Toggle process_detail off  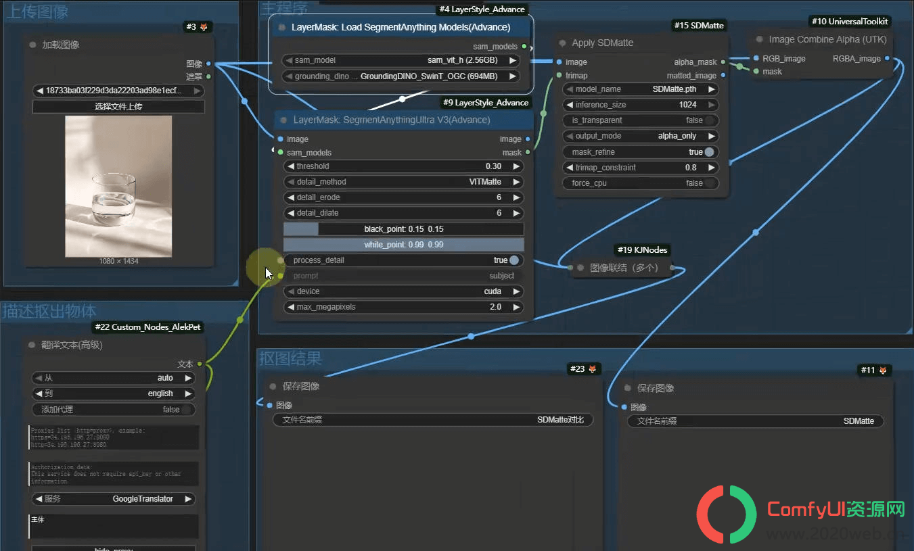click(x=514, y=260)
